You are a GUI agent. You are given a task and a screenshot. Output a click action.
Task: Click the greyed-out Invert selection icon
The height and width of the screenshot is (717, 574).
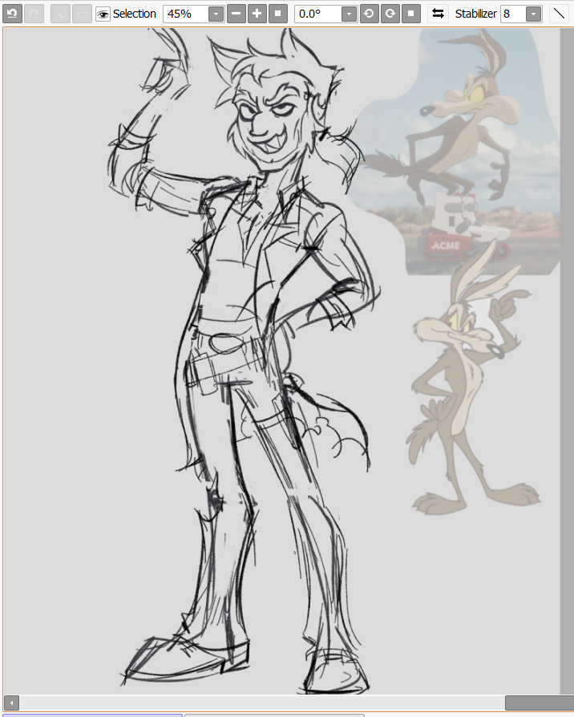[82, 14]
